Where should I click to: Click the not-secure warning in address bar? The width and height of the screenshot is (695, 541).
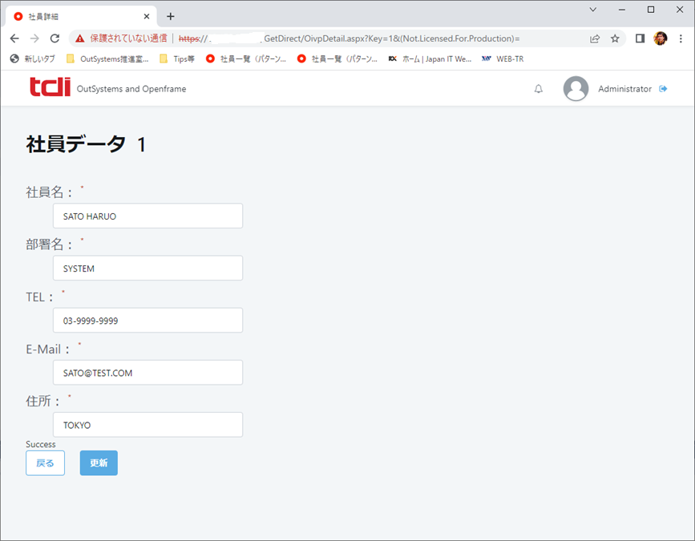122,38
